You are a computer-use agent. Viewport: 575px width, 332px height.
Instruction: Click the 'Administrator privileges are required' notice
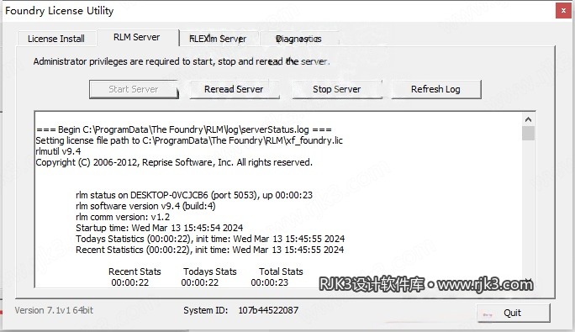pos(182,61)
